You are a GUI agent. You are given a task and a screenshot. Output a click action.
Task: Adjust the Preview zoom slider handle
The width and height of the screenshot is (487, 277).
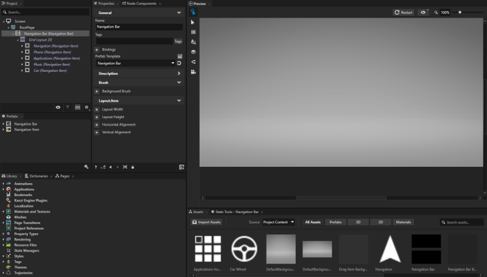460,12
